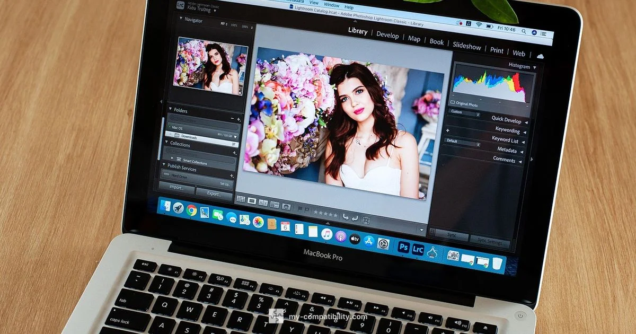
Task: Switch to the Develop module
Action: 388,36
